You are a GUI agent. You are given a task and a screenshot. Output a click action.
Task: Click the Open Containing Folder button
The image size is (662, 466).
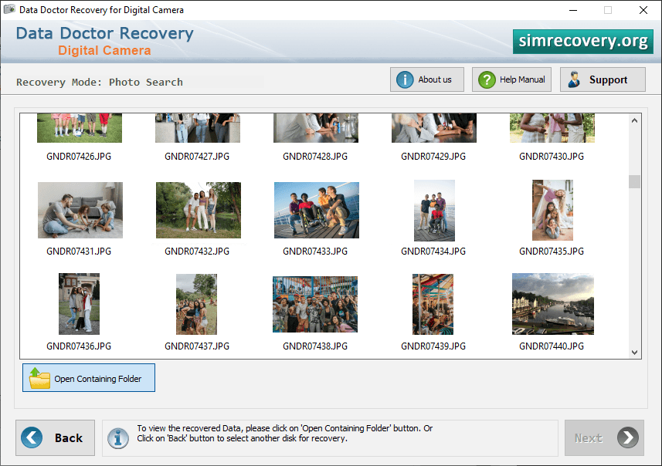89,378
